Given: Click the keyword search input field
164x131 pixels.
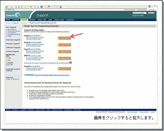Looking at the screenshot, I should pyautogui.click(x=139, y=13).
